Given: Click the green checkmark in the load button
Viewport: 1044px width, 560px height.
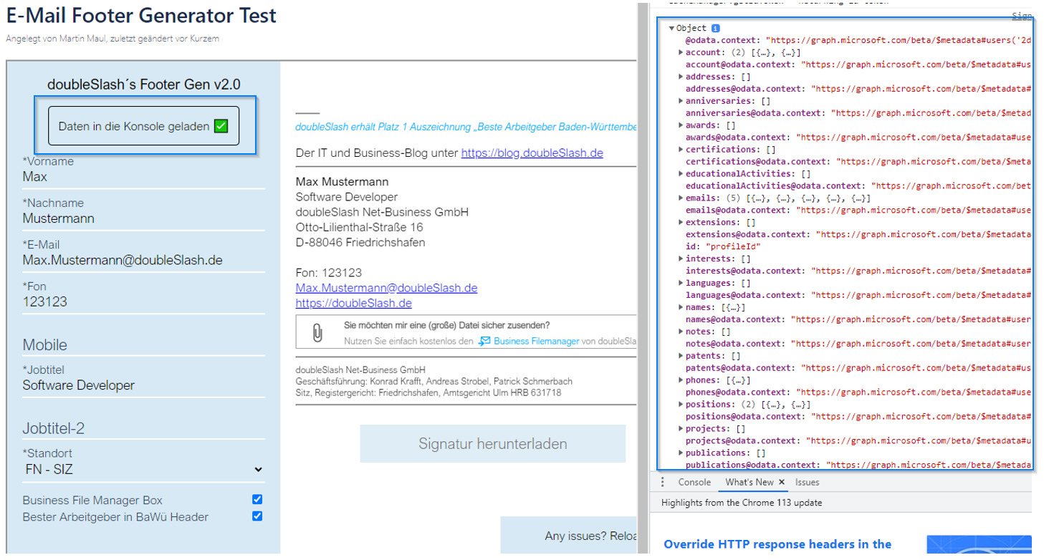Looking at the screenshot, I should click(x=221, y=126).
